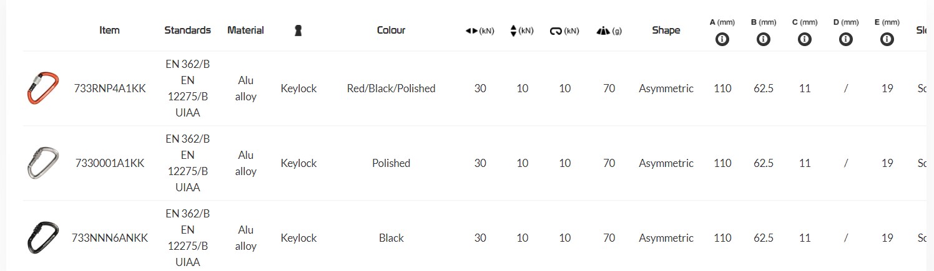Click the info icon under A (mm)
The height and width of the screenshot is (271, 934).
tap(722, 39)
